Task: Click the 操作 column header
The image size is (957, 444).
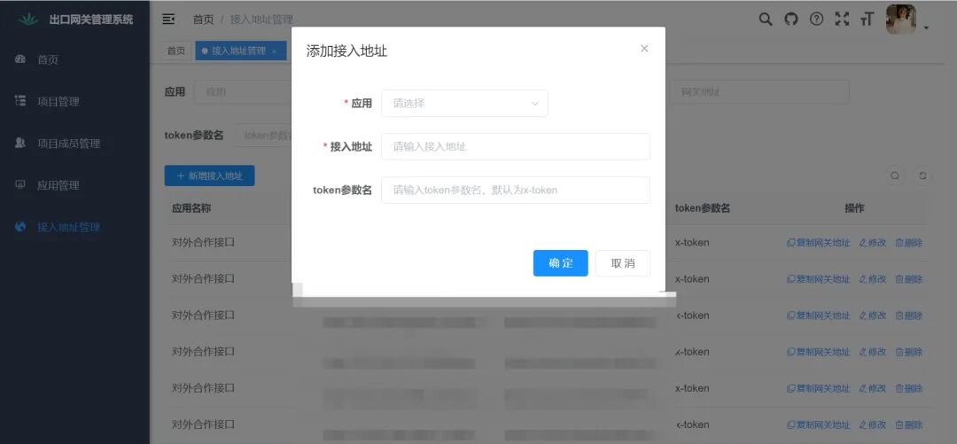Action: coord(854,208)
